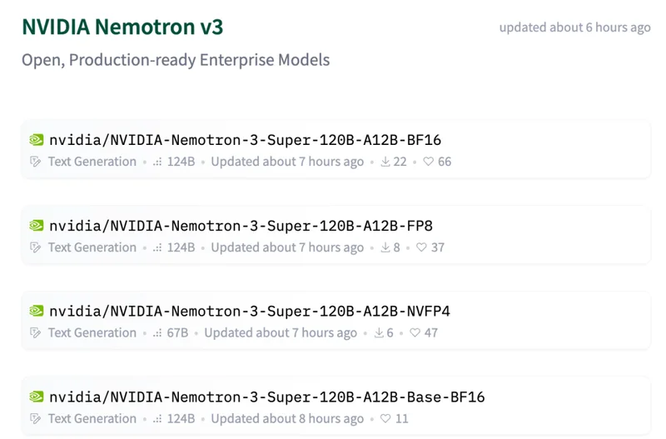Click the heart icon showing 47 likes

pos(415,333)
